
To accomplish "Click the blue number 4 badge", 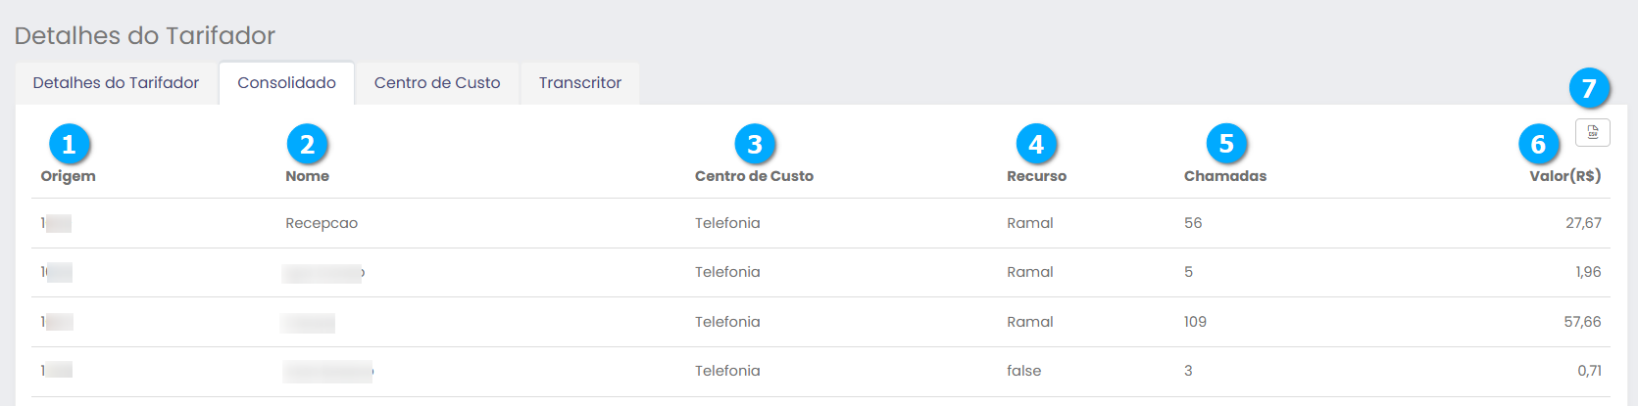I will [x=1036, y=145].
